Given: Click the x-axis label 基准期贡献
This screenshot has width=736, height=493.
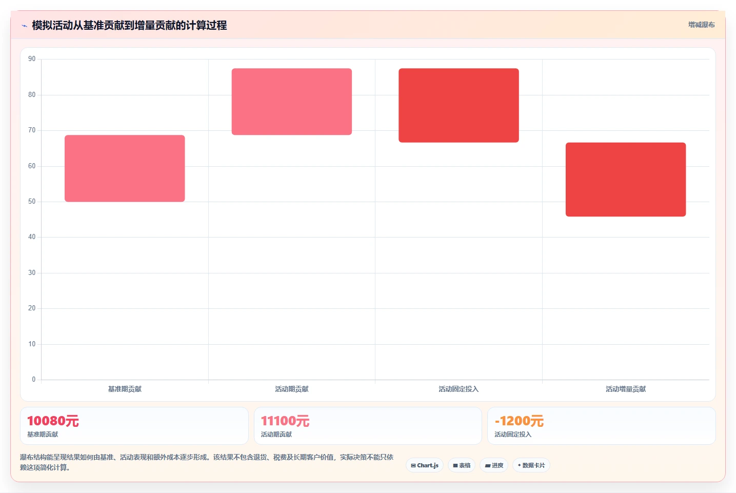Looking at the screenshot, I should [125, 389].
